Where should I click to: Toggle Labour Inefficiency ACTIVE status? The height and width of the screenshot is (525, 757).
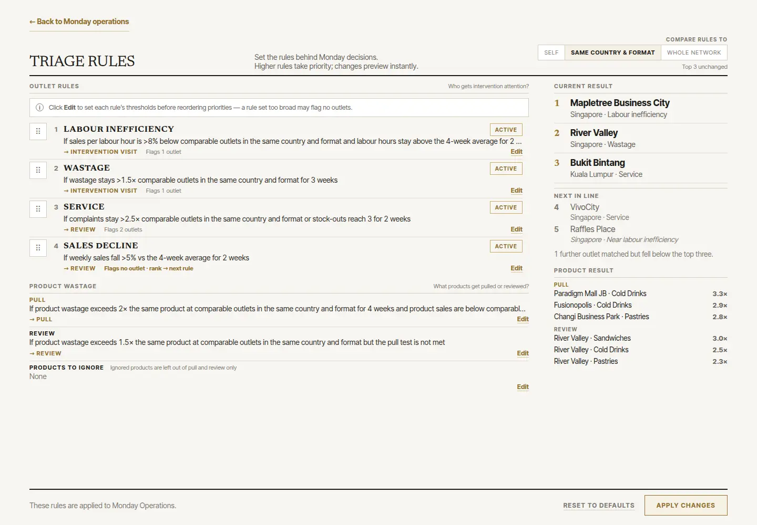pos(506,130)
